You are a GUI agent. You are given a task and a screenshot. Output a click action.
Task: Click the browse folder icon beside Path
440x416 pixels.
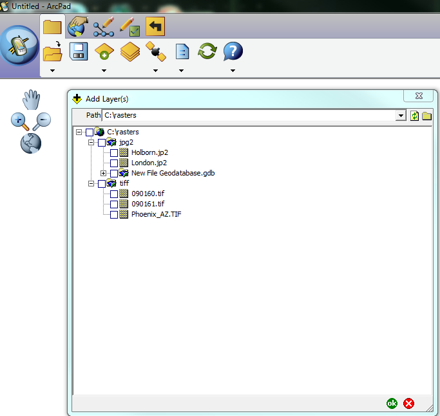coord(427,116)
